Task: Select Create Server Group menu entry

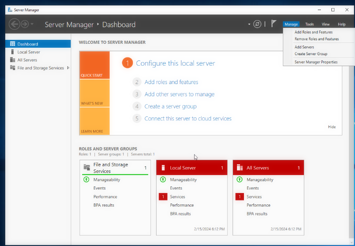Action: click(x=311, y=54)
